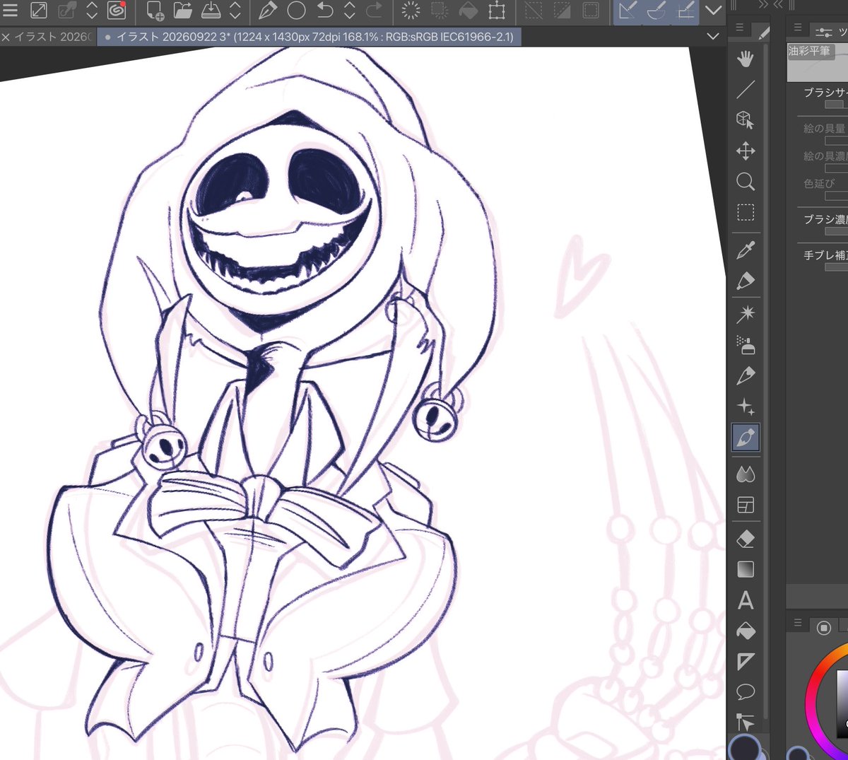Select the highlighted Brush tool
The height and width of the screenshot is (760, 848).
tap(746, 438)
